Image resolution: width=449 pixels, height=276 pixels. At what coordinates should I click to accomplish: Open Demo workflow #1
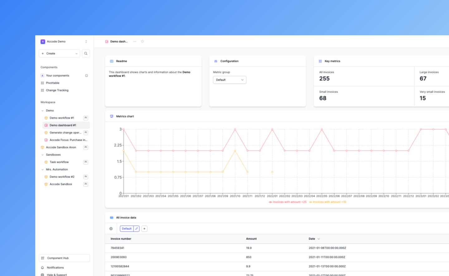(62, 118)
